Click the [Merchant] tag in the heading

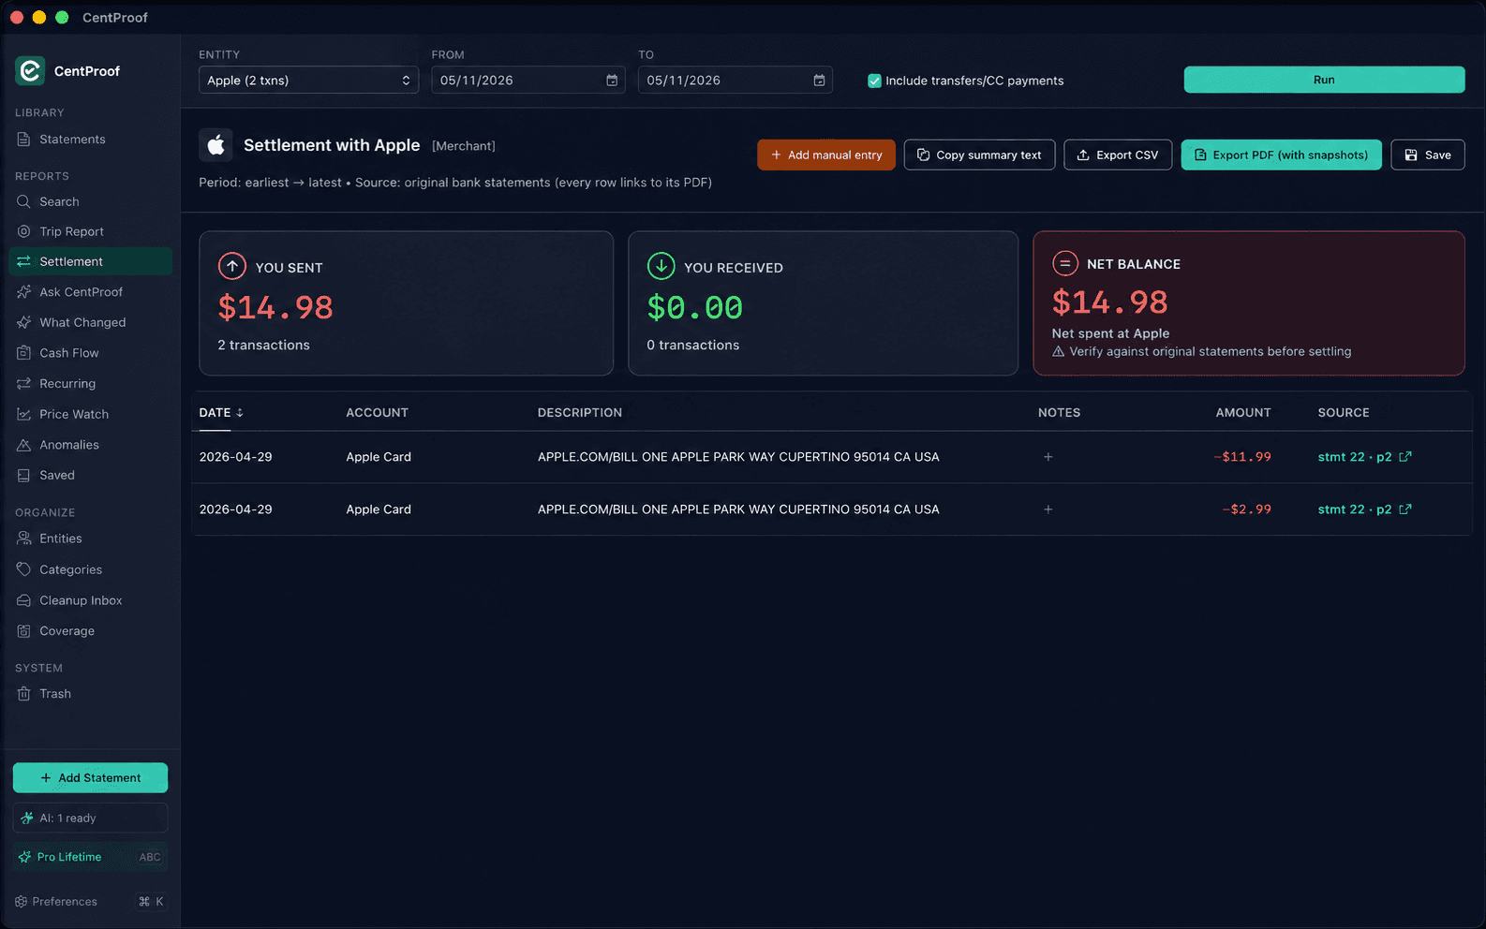(x=463, y=146)
